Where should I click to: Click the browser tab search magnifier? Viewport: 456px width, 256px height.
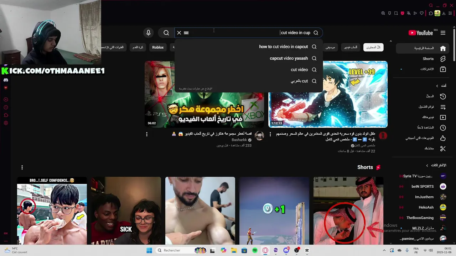(431, 5)
